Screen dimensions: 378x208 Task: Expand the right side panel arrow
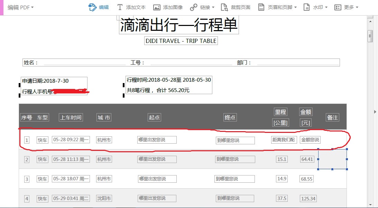375,112
